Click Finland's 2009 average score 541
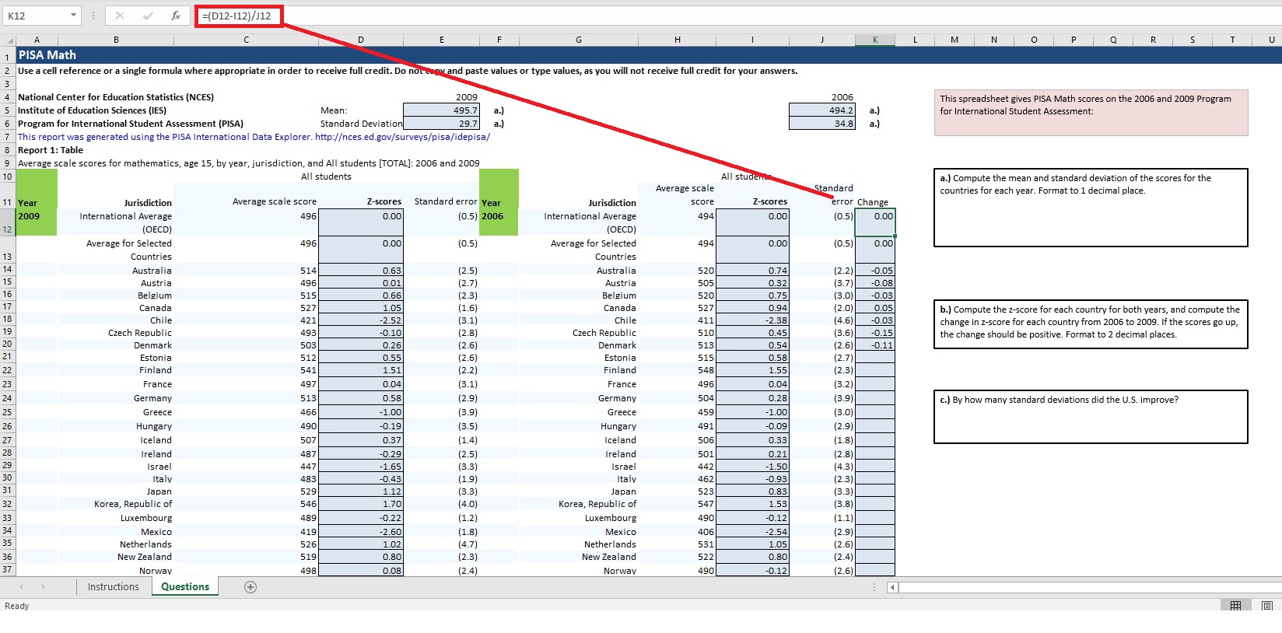Screen dimensions: 1282x633 coord(246,370)
